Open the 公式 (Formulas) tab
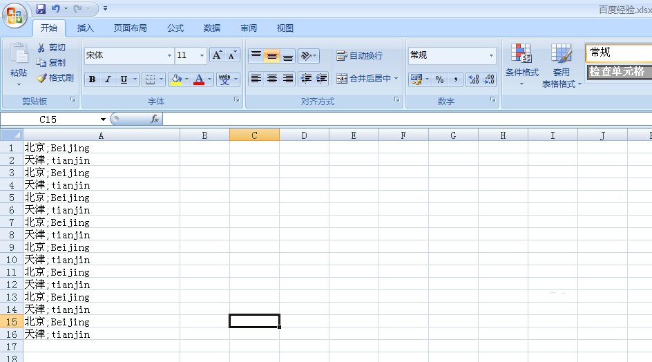Screen dimensions: 652x362 pos(175,28)
